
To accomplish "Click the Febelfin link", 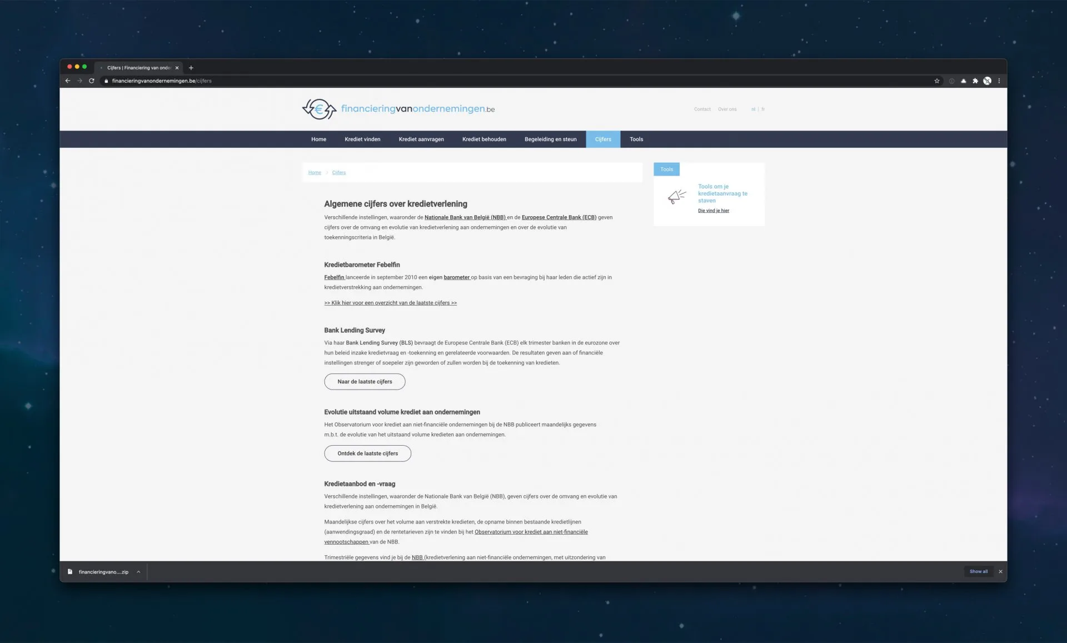I will [x=334, y=277].
